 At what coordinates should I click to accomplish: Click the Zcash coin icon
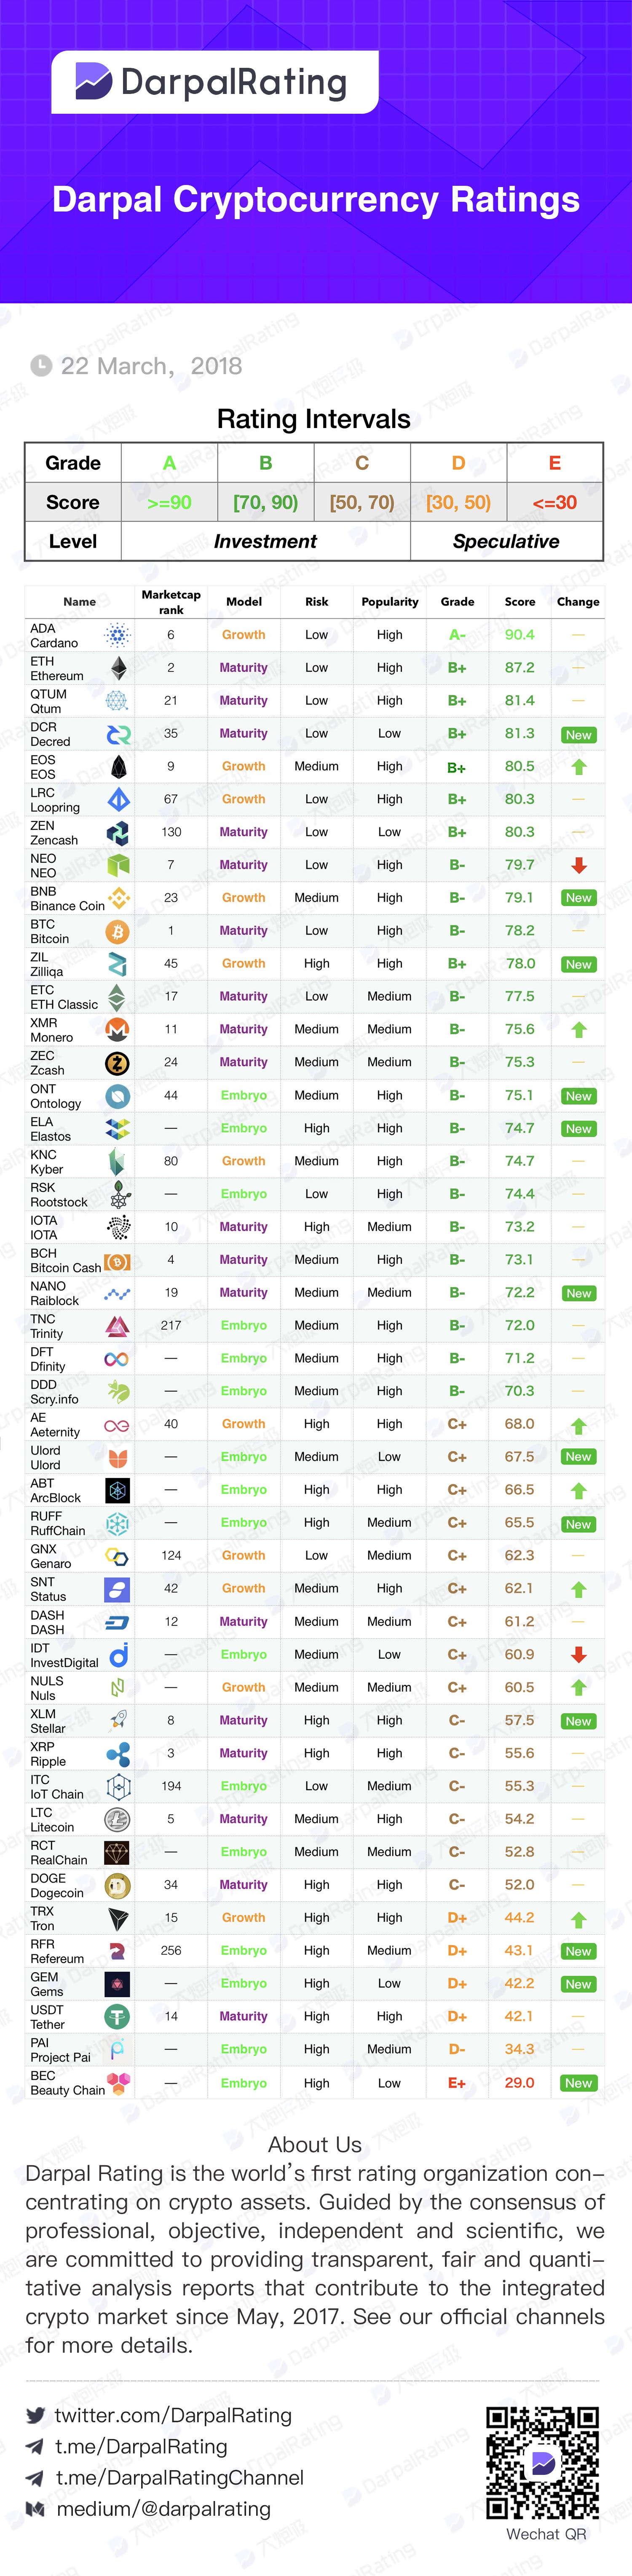click(117, 1062)
